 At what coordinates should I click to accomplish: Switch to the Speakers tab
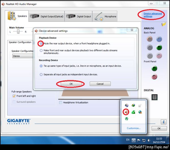17,16
